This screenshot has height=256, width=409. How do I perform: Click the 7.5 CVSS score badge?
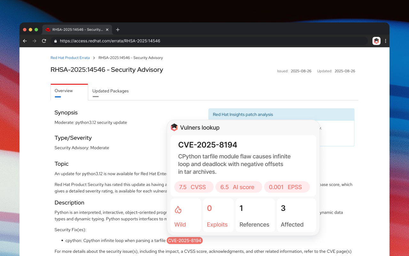click(194, 187)
